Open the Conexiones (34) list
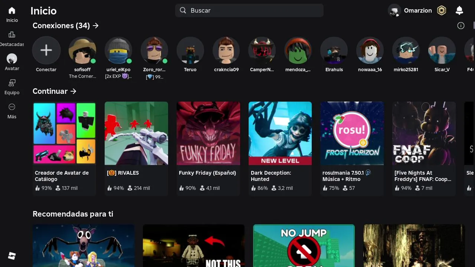This screenshot has width=475, height=267. (x=66, y=26)
